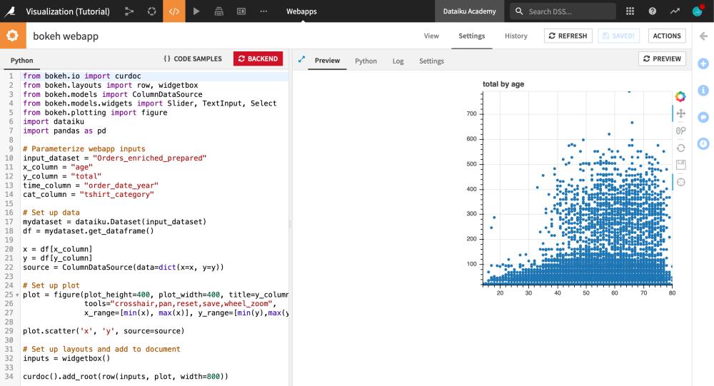Click the play (jobs) icon in the top bar
714x386 pixels.
(196, 11)
